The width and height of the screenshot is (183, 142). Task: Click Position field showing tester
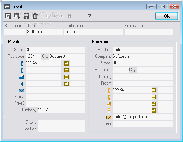pyautogui.click(x=142, y=50)
